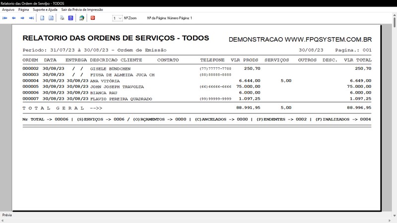Click the horizontal scrollbar right arrow
This screenshot has width=397, height=223.
(x=390, y=221)
